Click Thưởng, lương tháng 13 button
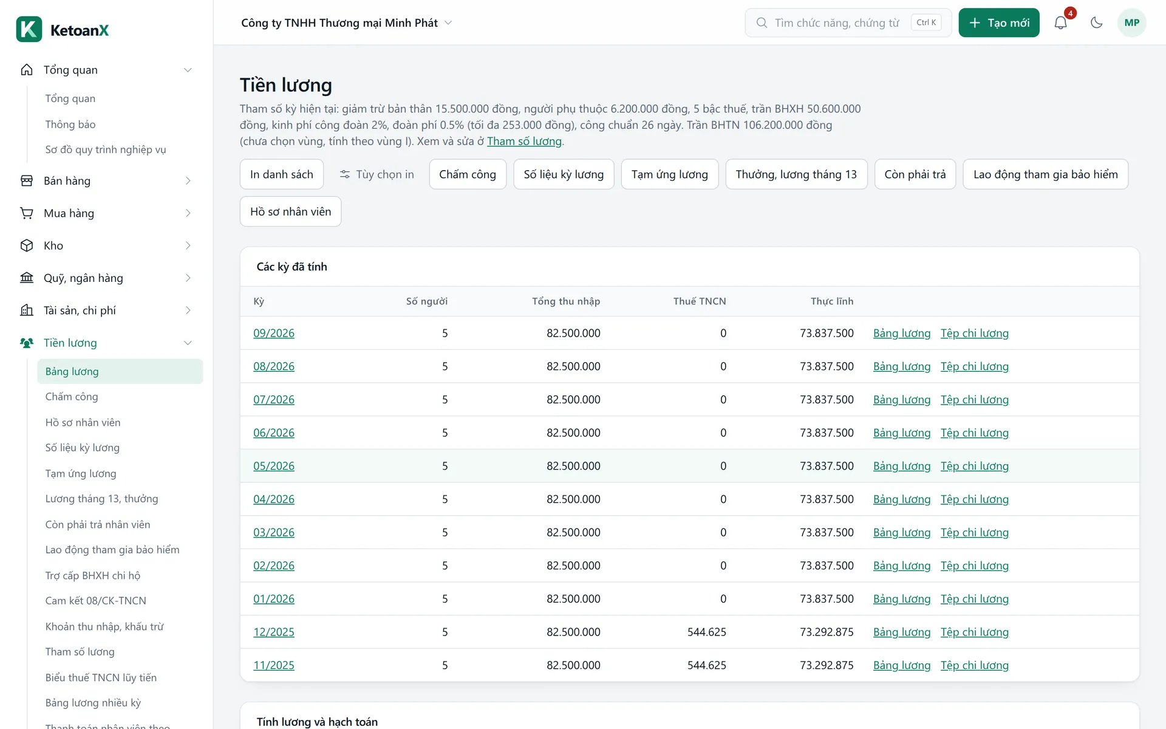 (x=796, y=174)
